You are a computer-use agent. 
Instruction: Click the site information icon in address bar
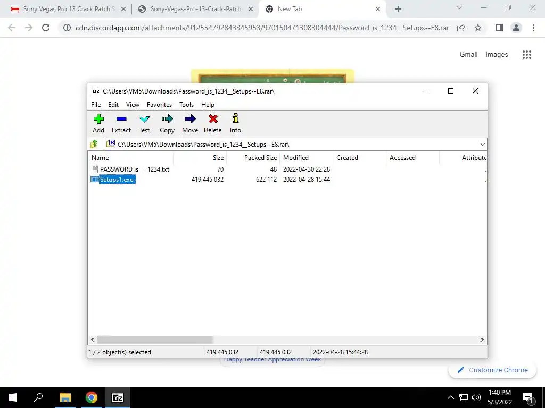pos(67,28)
